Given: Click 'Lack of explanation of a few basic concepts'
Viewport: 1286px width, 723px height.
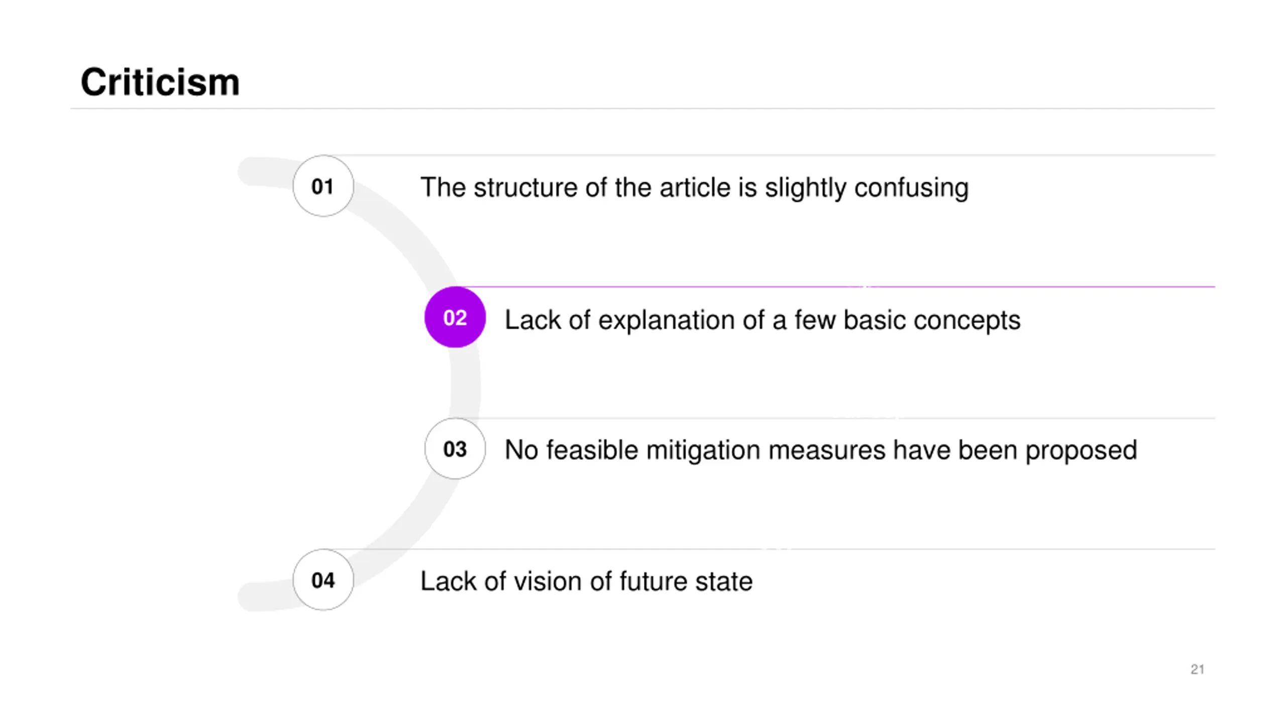Looking at the screenshot, I should click(x=762, y=320).
